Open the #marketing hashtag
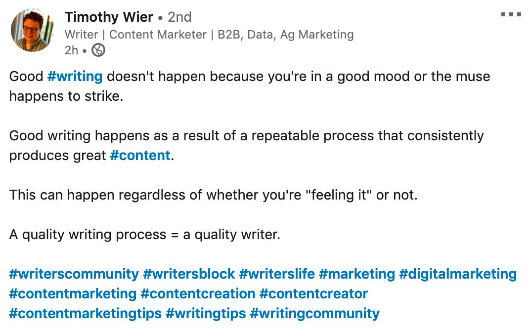The width and height of the screenshot is (531, 329). tap(357, 274)
